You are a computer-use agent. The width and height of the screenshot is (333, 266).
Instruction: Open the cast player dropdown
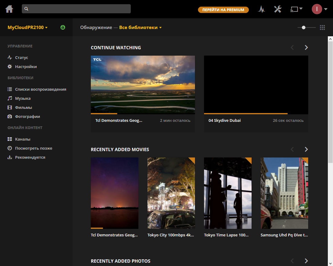[x=296, y=9]
